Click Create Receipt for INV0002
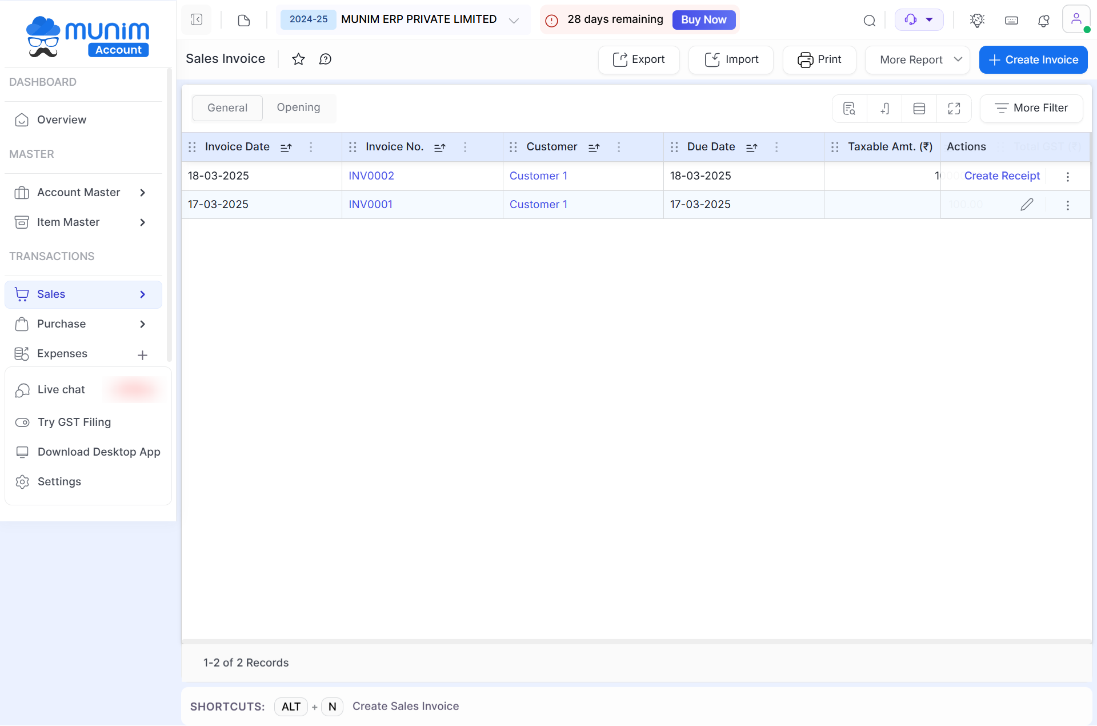The image size is (1097, 726). pyautogui.click(x=1002, y=176)
